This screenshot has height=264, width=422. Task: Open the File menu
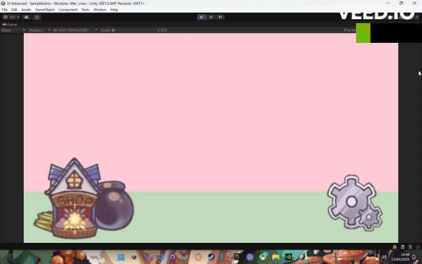5,9
